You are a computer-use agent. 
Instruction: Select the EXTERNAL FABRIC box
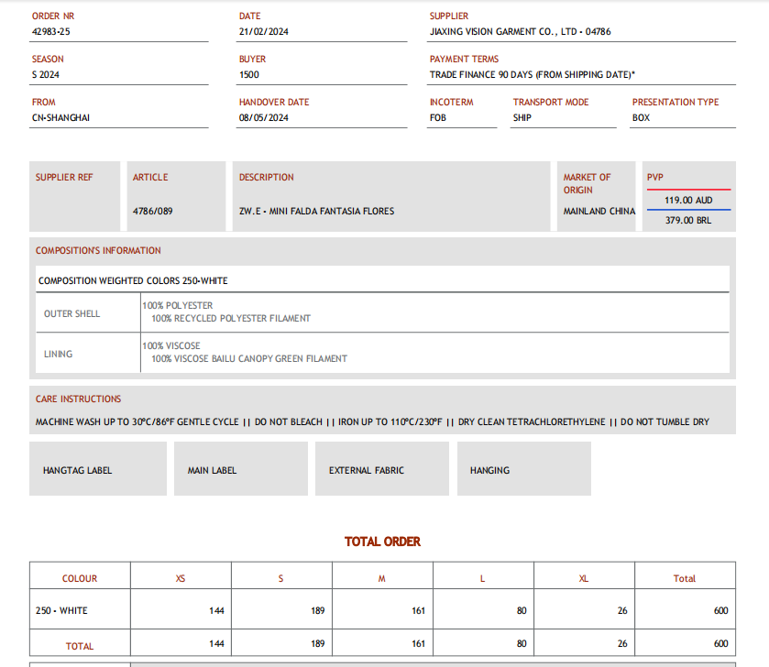click(x=381, y=469)
